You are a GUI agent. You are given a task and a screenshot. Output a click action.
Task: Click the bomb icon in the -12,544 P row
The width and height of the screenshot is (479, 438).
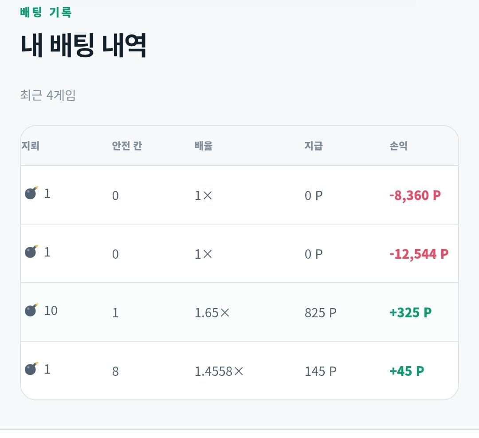[x=31, y=252]
